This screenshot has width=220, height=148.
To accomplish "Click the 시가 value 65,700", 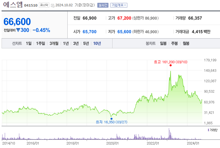I will tap(89, 32).
